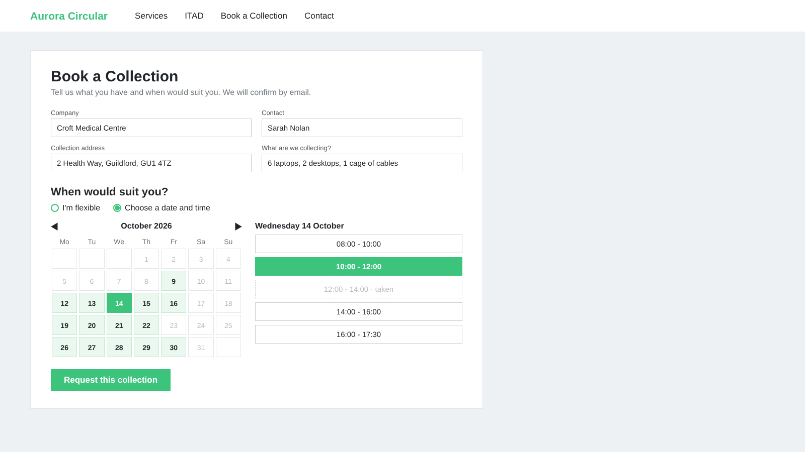
Task: Click the taken 12:00 - 14:00 slot
Action: coord(359,289)
